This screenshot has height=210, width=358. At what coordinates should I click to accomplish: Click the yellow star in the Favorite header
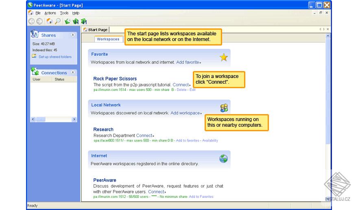pyautogui.click(x=223, y=57)
